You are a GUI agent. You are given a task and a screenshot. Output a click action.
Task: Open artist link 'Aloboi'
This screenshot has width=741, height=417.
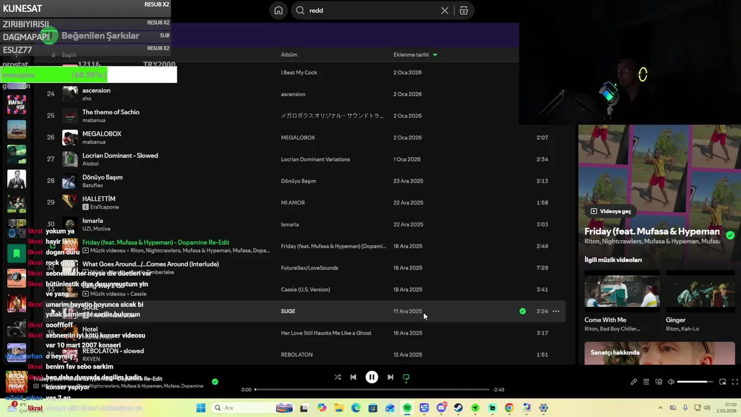tap(90, 164)
